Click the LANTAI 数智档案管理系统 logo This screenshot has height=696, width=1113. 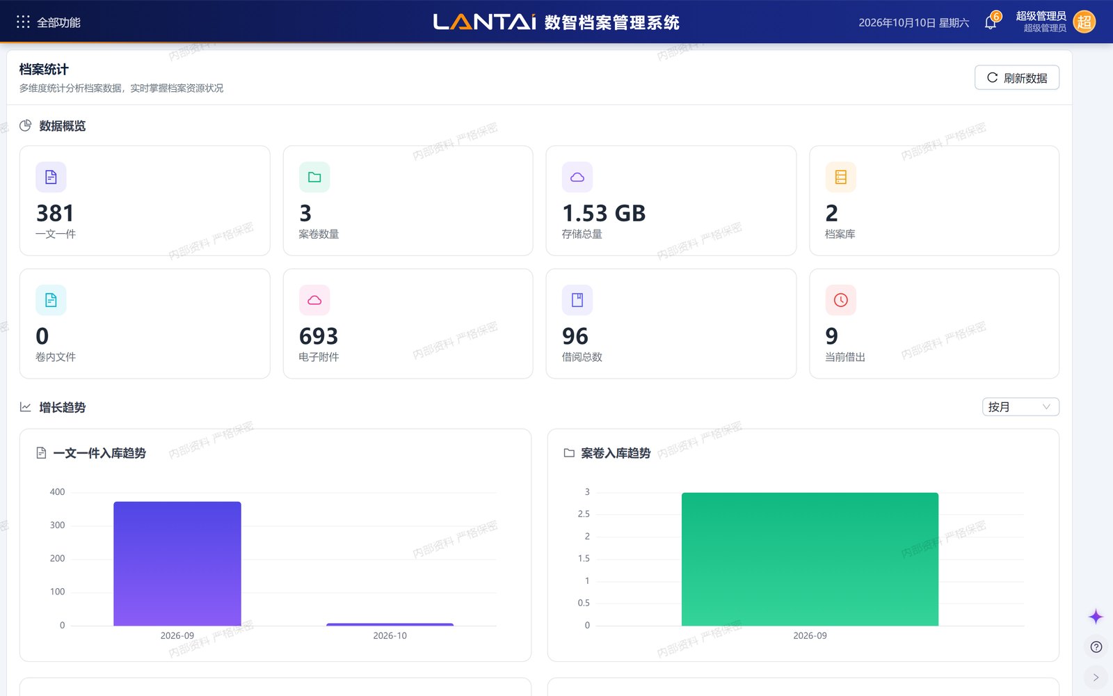(x=556, y=22)
